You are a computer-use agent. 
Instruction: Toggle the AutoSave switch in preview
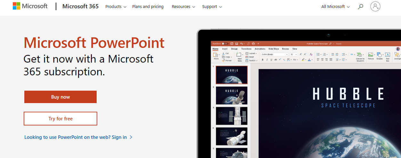pos(225,44)
